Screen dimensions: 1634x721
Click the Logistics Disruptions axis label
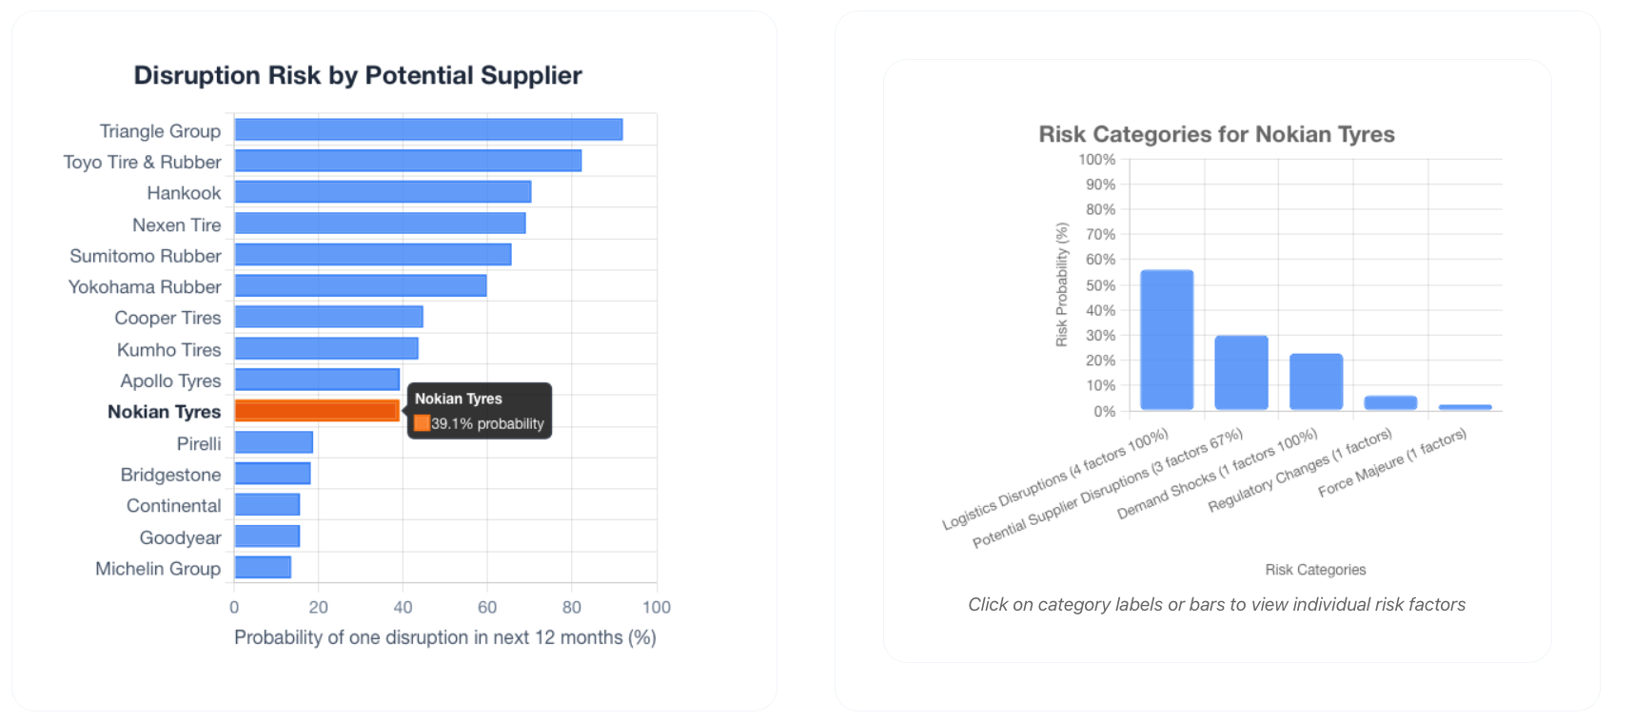click(x=1054, y=479)
